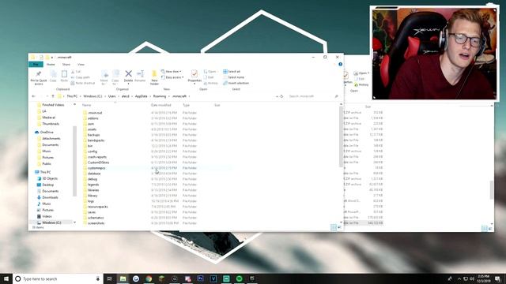
Task: Click the Search .minecraft field
Action: [312, 96]
